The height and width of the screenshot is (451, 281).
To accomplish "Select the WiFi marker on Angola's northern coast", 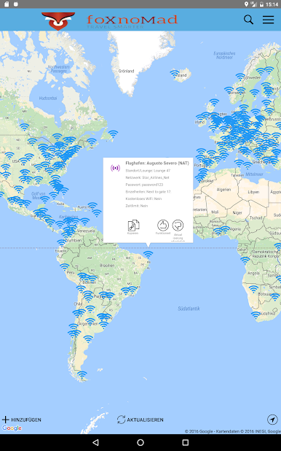I will [x=245, y=261].
